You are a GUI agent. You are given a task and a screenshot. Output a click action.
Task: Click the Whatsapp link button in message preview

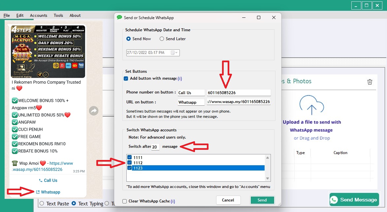point(48,192)
